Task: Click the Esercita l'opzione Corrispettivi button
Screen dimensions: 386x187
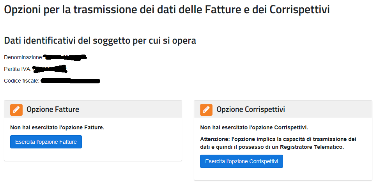Action: pyautogui.click(x=241, y=161)
